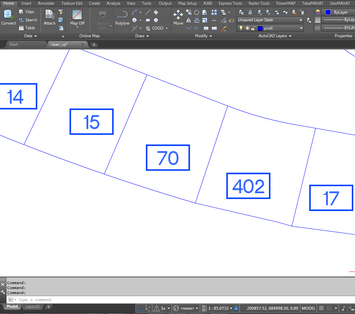355x314 pixels.
Task: Click the object color wheel icon
Action: [x=318, y=12]
